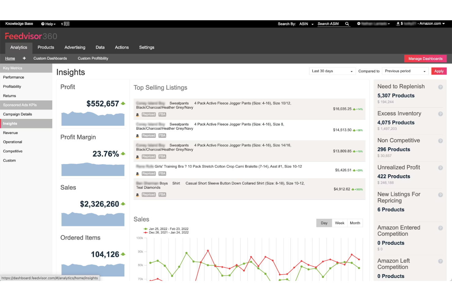Select Campaign Details in the sidebar
The image size is (452, 301).
17,114
